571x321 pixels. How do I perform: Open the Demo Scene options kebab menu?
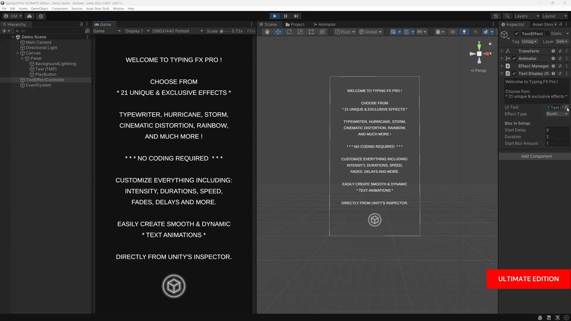click(87, 37)
